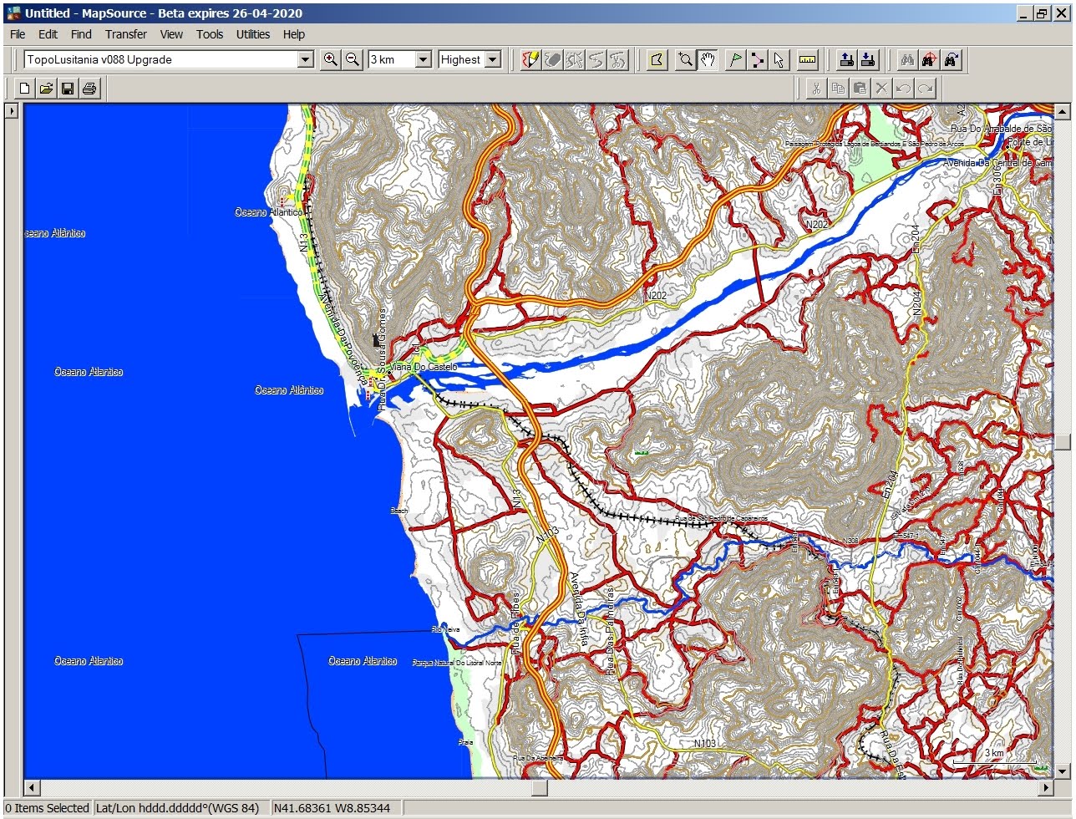Click the Print icon
The width and height of the screenshot is (1076, 819).
[x=89, y=88]
